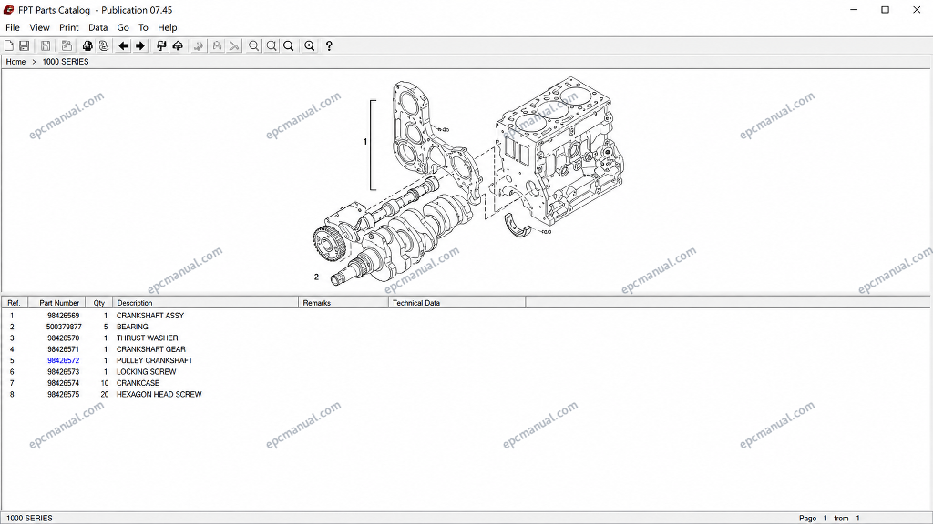This screenshot has height=524, width=933.
Task: Click part number 98426574
Action: point(63,383)
